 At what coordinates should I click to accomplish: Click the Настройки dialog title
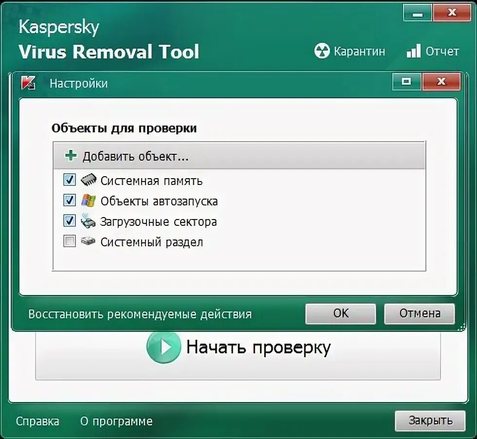point(78,83)
